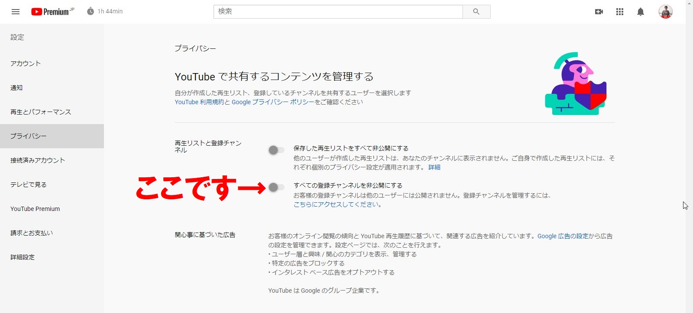Viewport: 693px width, 313px height.
Task: Click the プライバシー page title
Action: coord(195,48)
